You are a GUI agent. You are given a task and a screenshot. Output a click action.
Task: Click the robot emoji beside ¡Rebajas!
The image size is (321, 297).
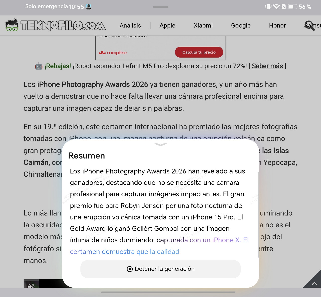(x=39, y=66)
